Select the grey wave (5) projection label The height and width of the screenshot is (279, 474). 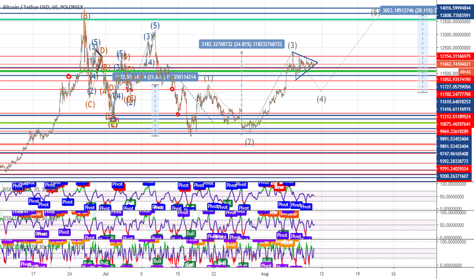[x=375, y=12]
